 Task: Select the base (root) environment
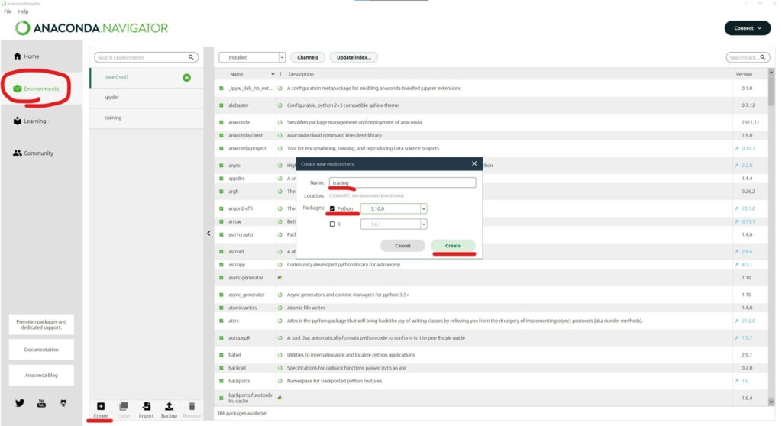[x=147, y=77]
